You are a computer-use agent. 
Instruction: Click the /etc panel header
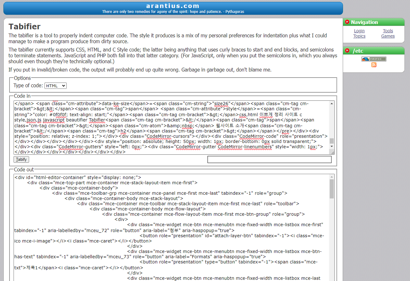374,51
